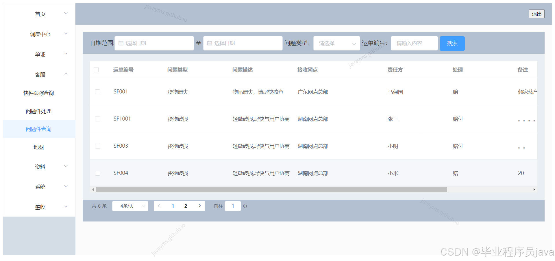Open 快件跟踪查询 menu item
Viewport: 555px width, 261px height.
click(39, 93)
